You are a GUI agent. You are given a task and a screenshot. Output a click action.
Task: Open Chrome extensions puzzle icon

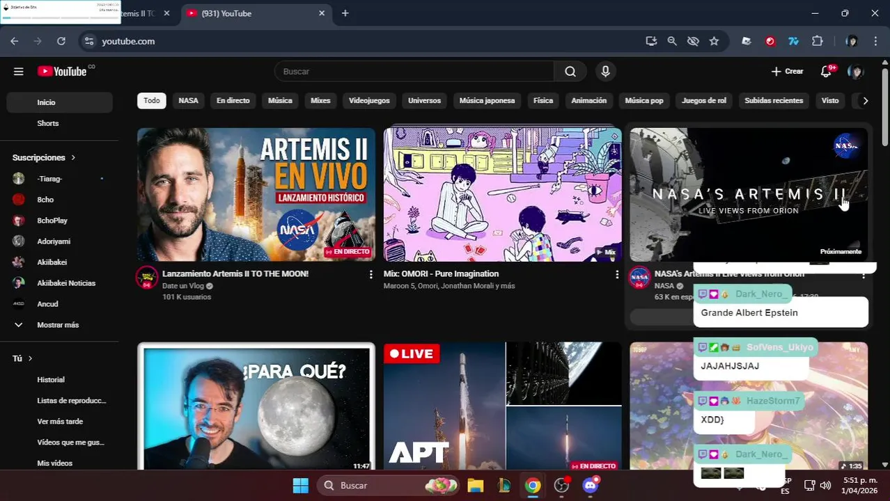click(818, 41)
